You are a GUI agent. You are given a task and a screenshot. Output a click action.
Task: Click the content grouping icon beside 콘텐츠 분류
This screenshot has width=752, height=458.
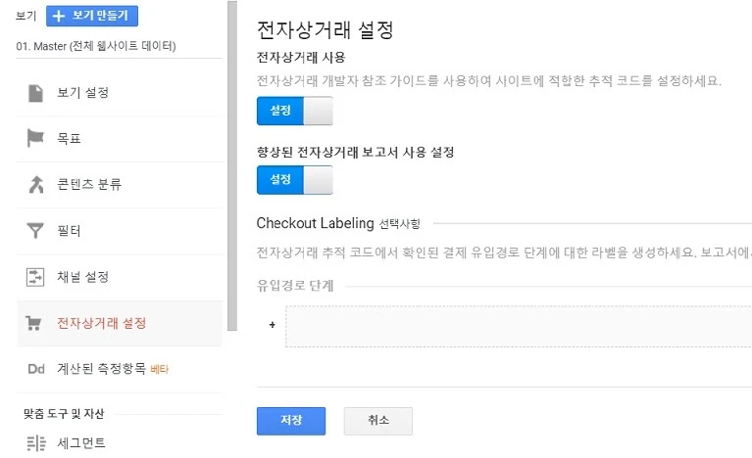[x=36, y=185]
